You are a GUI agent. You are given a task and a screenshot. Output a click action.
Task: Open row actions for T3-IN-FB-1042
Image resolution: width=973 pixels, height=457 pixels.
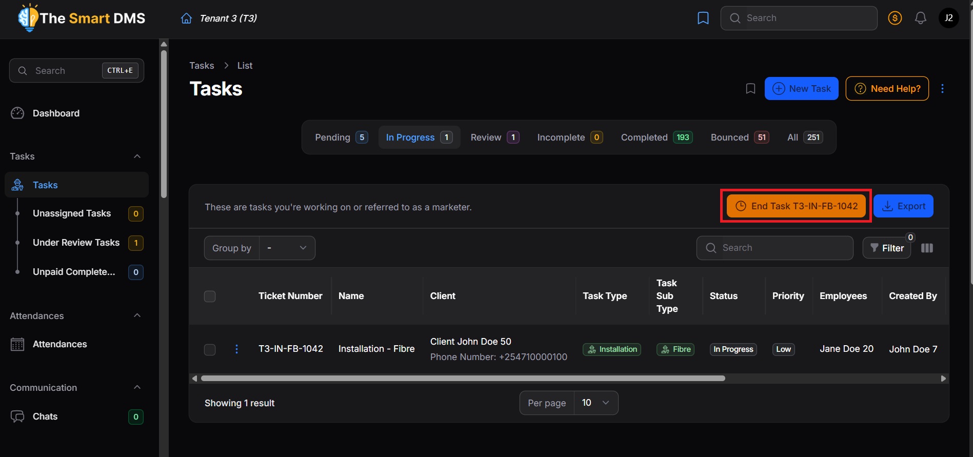coord(236,349)
